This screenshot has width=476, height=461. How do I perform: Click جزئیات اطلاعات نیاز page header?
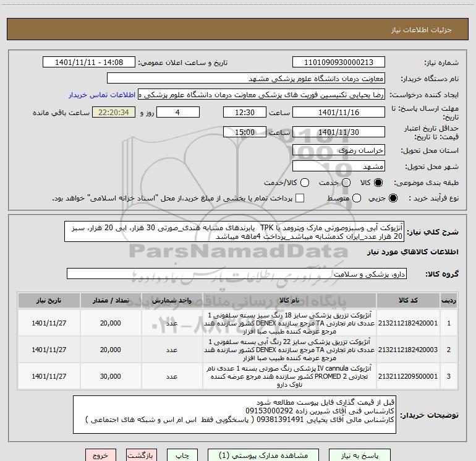421,30
